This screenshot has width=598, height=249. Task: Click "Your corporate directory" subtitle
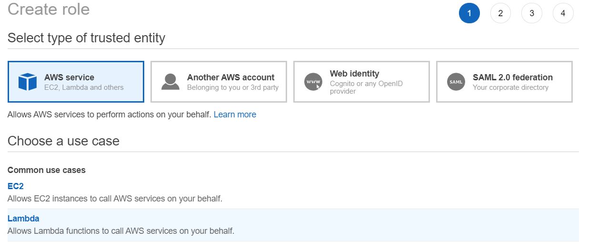[510, 87]
